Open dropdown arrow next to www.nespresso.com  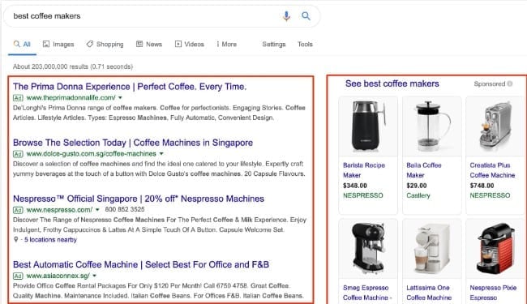point(97,210)
